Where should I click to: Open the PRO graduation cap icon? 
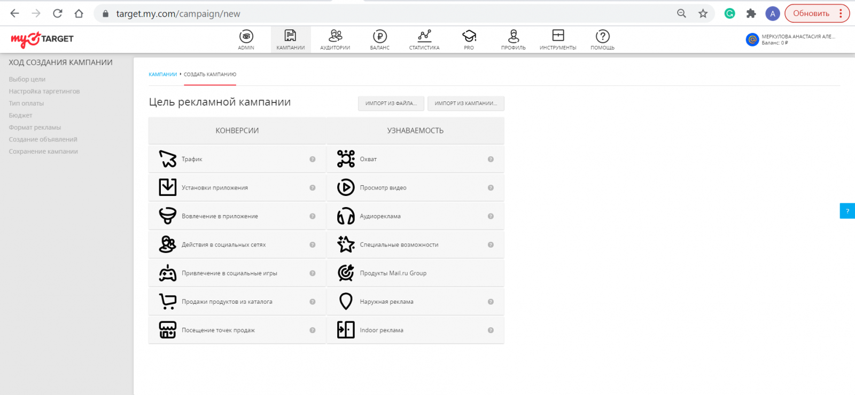click(x=469, y=36)
